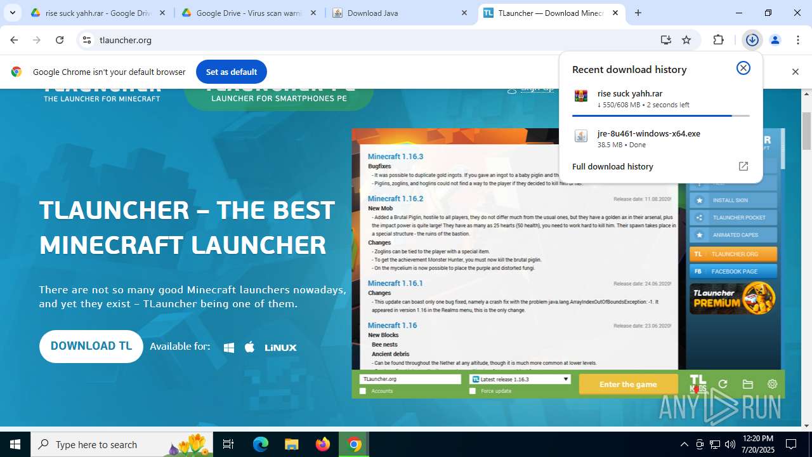Show hidden system tray icons

point(684,444)
